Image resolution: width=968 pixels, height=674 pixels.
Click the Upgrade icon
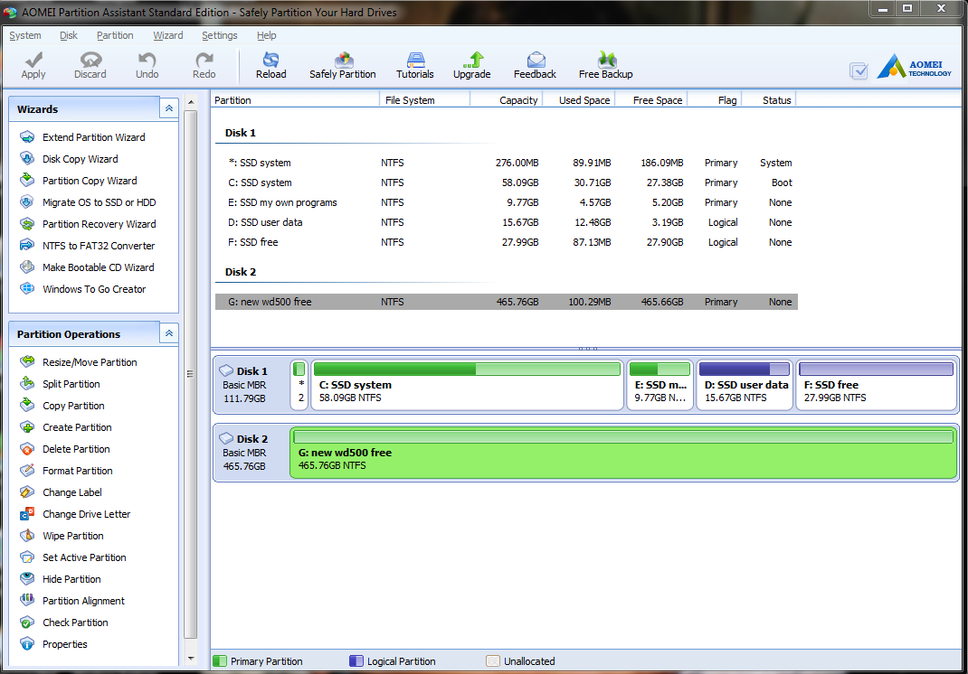point(471,64)
